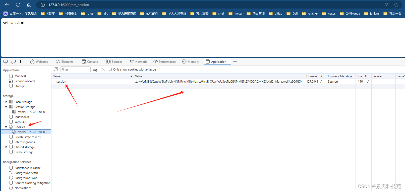The width and height of the screenshot is (405, 191).
Task: Enable Only show cookies with an issue
Action: [x=110, y=69]
